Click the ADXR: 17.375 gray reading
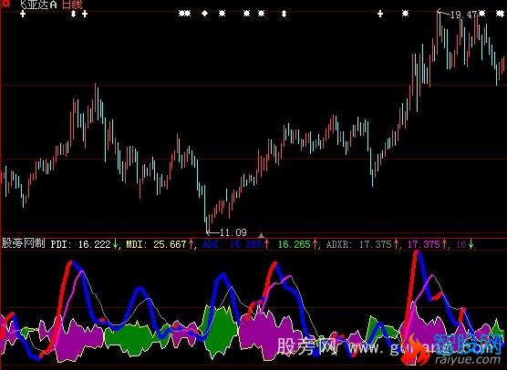The image size is (507, 370). (x=359, y=244)
